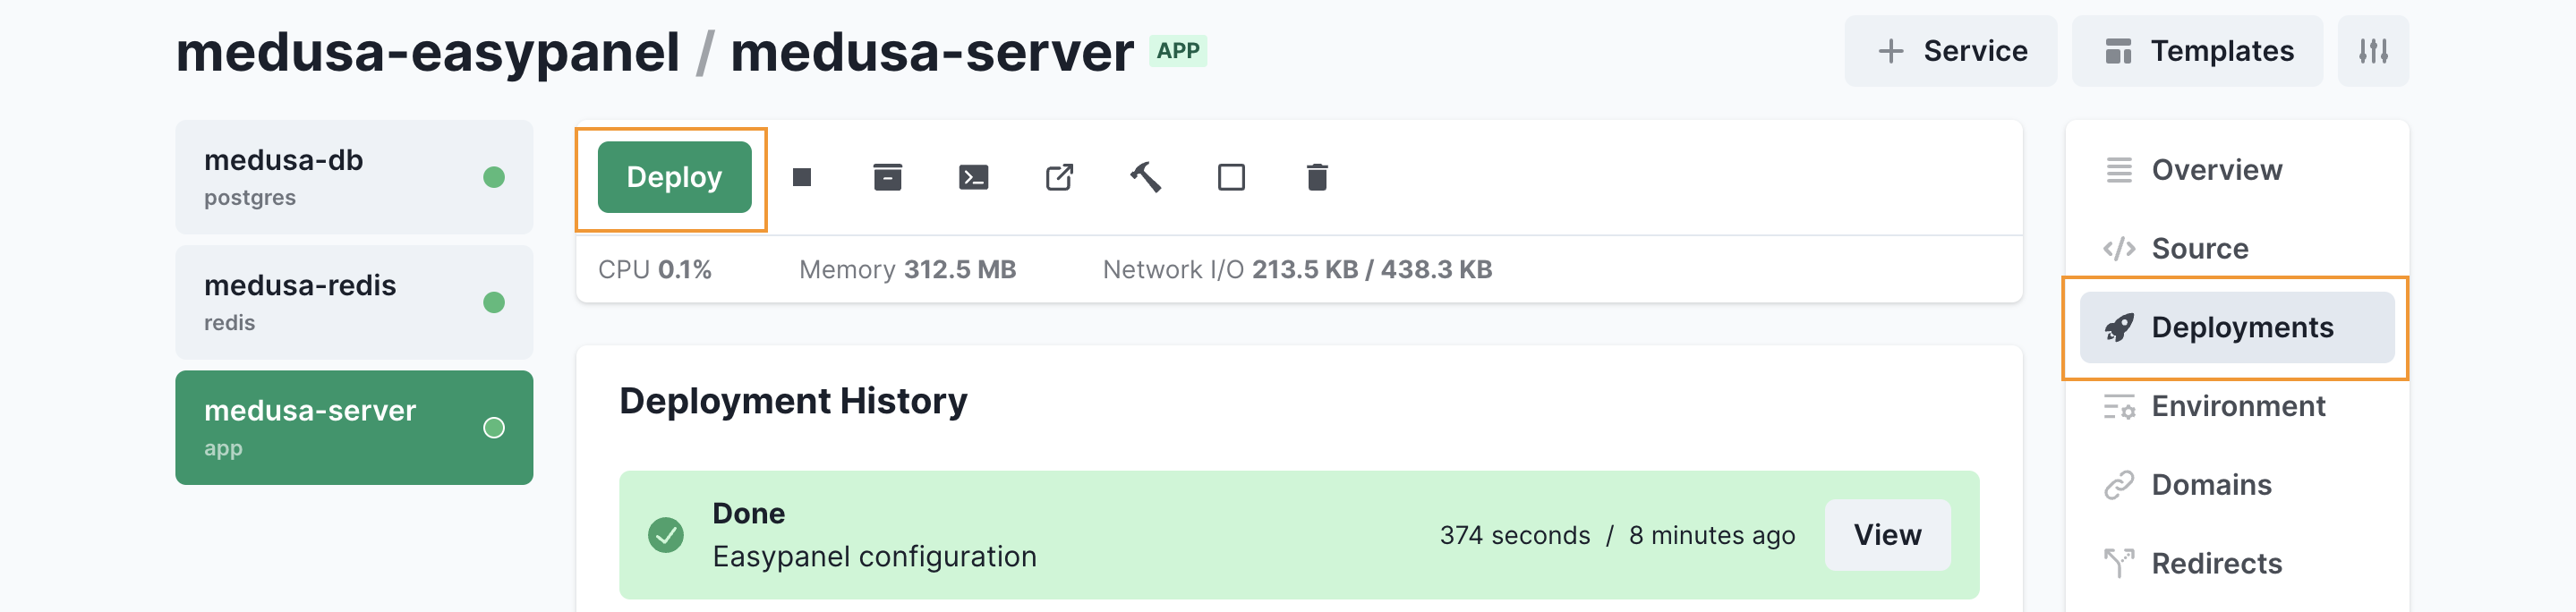The image size is (2576, 612).
Task: Click the green Deploy button
Action: click(x=674, y=177)
